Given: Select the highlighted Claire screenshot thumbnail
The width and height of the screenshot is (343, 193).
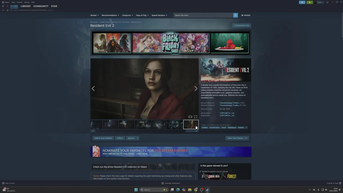Looking at the screenshot, I should click(191, 125).
